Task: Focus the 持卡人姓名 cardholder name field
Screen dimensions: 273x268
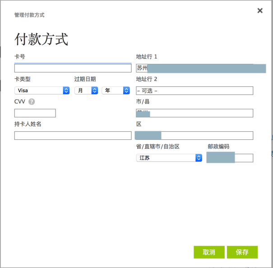Action: pos(73,135)
